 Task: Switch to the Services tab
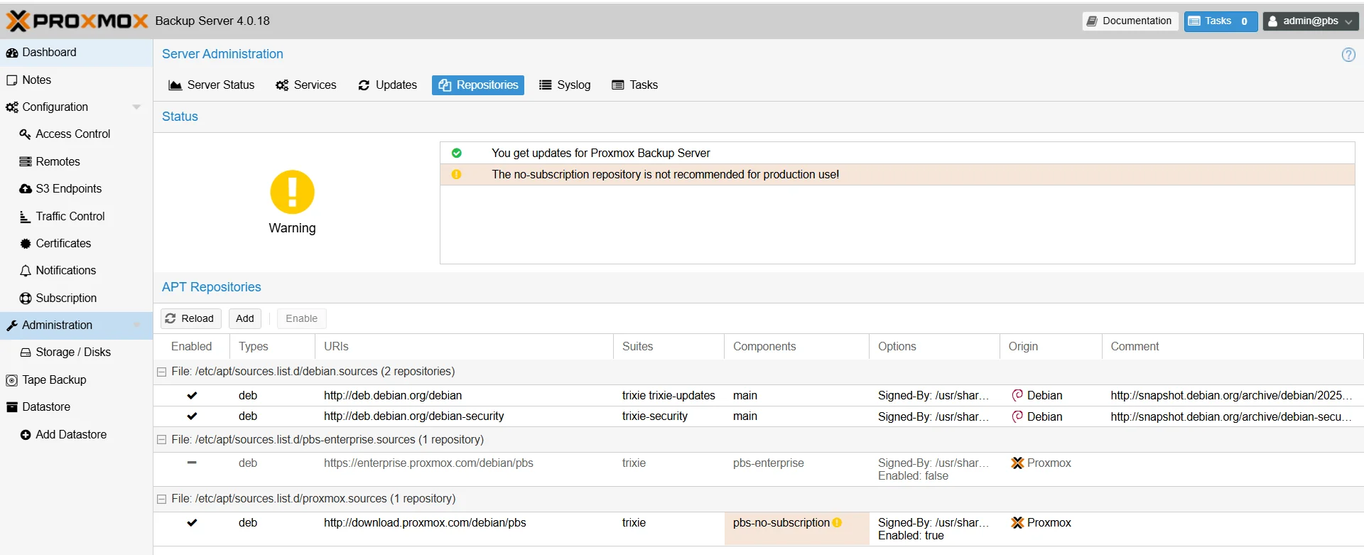(x=305, y=85)
